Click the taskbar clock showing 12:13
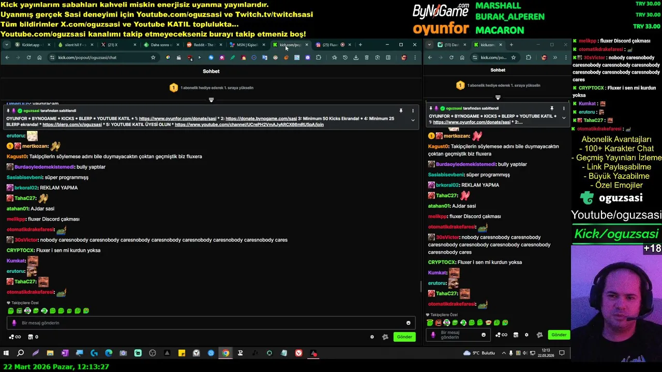 coord(545,353)
